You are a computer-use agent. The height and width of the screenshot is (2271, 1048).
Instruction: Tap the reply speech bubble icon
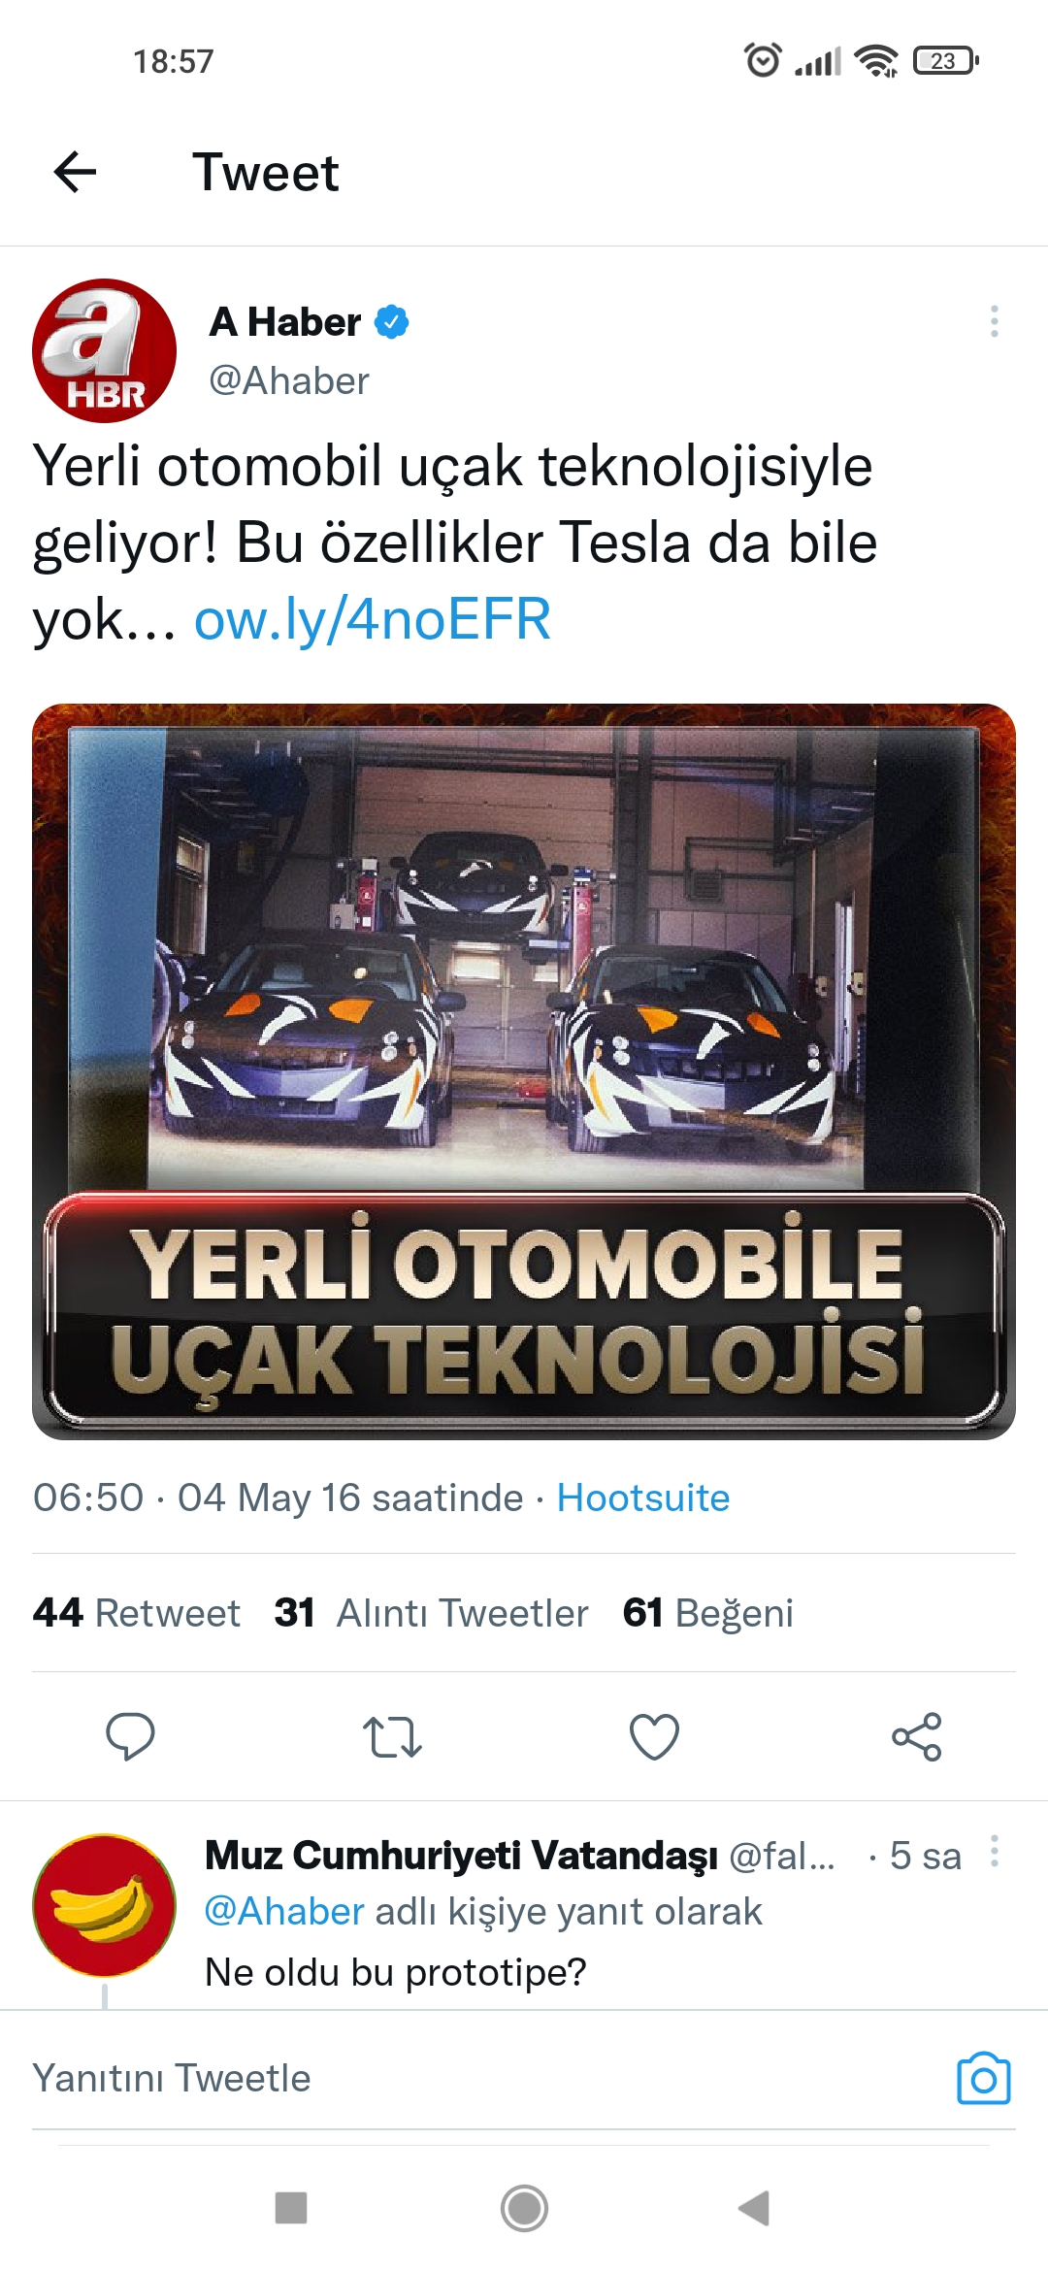point(130,1736)
